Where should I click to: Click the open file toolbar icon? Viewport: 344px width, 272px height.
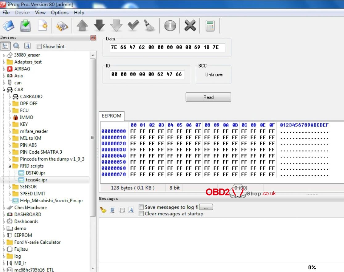pos(8,26)
